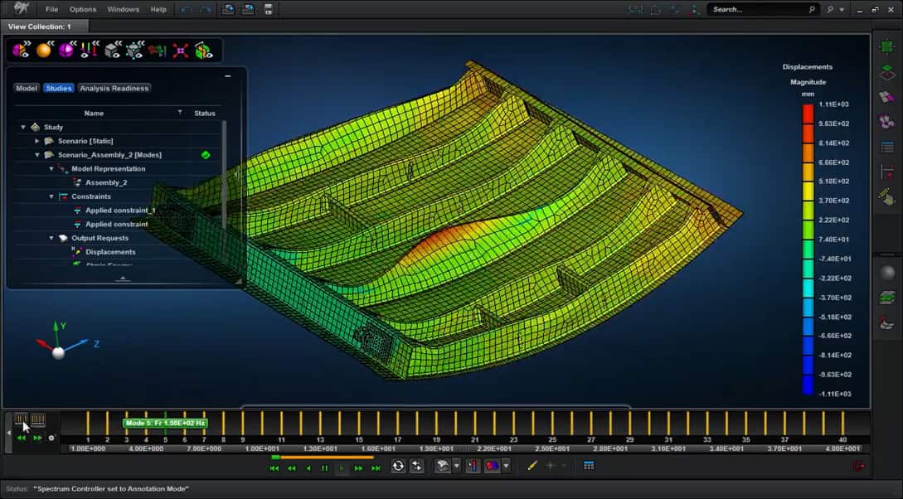Click the gray sphere icon in right sidebar
This screenshot has height=499, width=903.
coord(887,273)
